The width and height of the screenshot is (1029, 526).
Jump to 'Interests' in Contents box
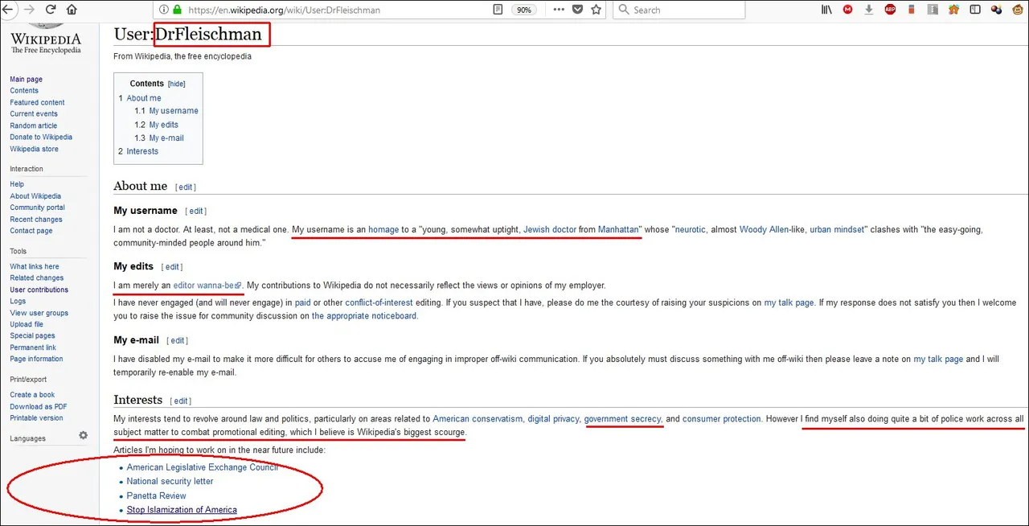pyautogui.click(x=141, y=151)
